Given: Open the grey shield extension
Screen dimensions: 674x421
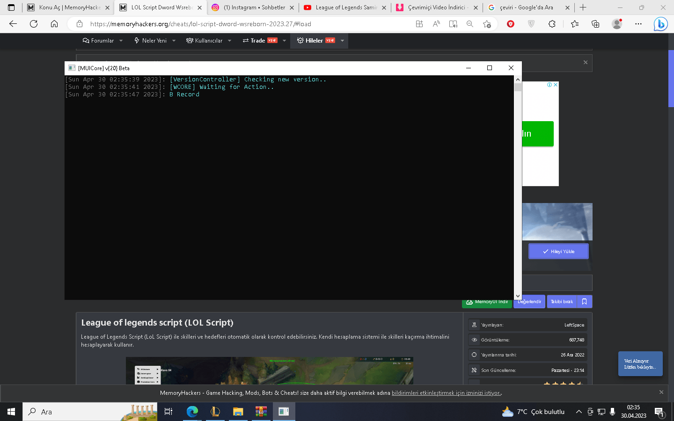Looking at the screenshot, I should [x=531, y=24].
